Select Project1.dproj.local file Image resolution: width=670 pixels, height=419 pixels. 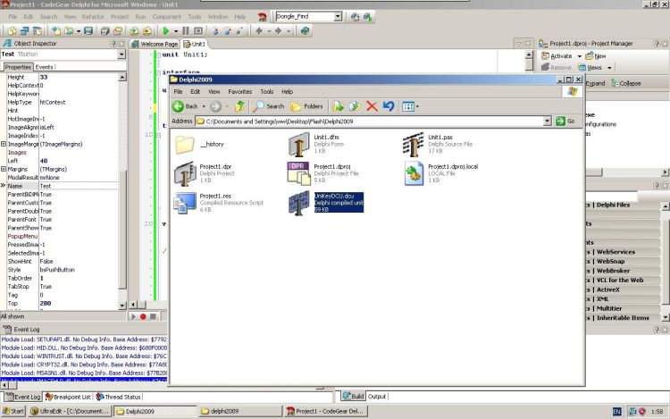[441, 173]
